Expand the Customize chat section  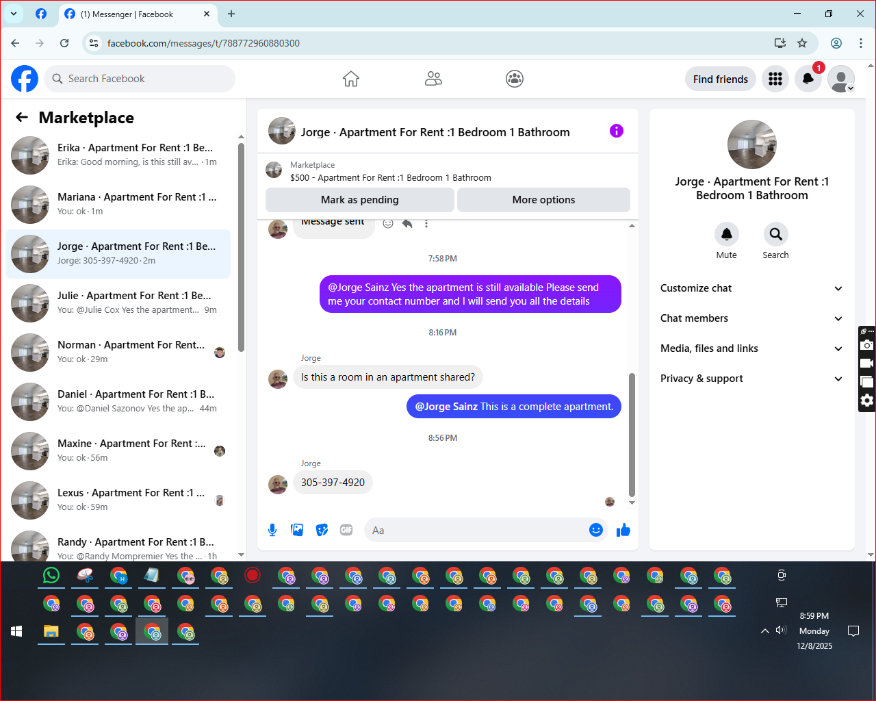[x=751, y=288]
